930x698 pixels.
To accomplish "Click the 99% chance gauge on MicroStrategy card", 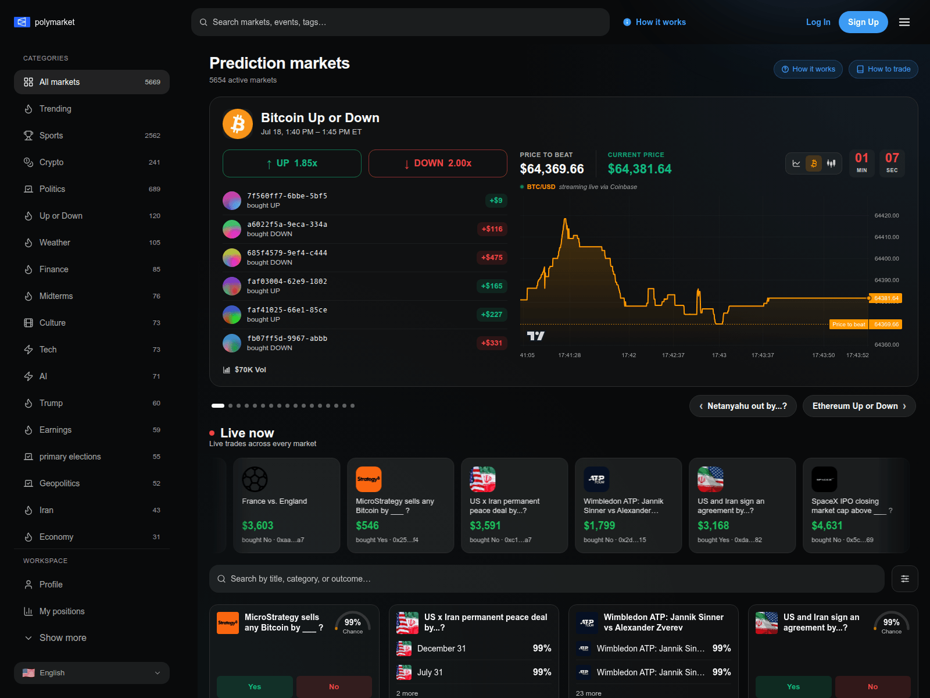I will (353, 624).
